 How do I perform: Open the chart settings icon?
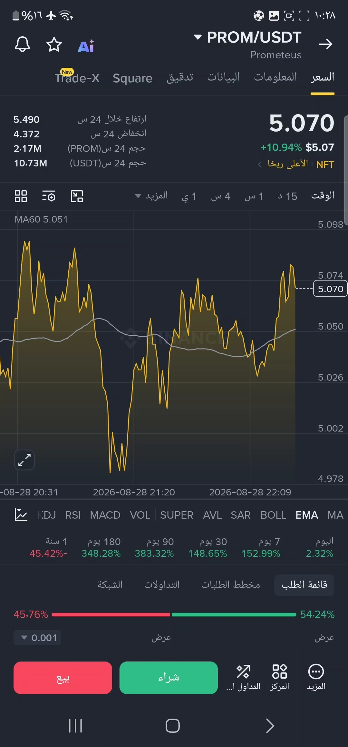[x=49, y=196]
